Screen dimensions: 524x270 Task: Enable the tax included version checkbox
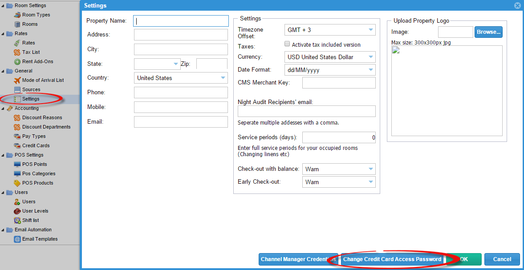(x=287, y=44)
